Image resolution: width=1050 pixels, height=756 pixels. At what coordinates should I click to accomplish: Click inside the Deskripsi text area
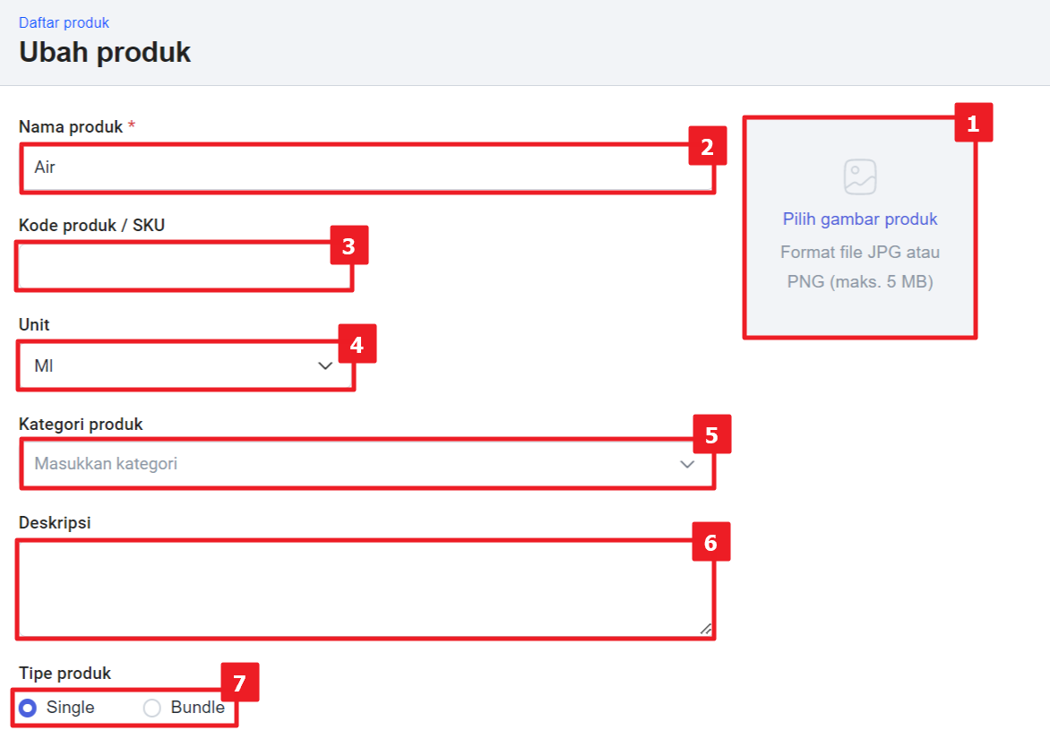click(x=366, y=588)
